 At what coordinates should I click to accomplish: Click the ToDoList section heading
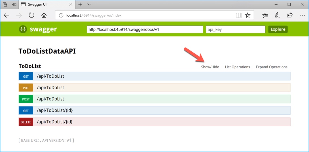coord(30,66)
